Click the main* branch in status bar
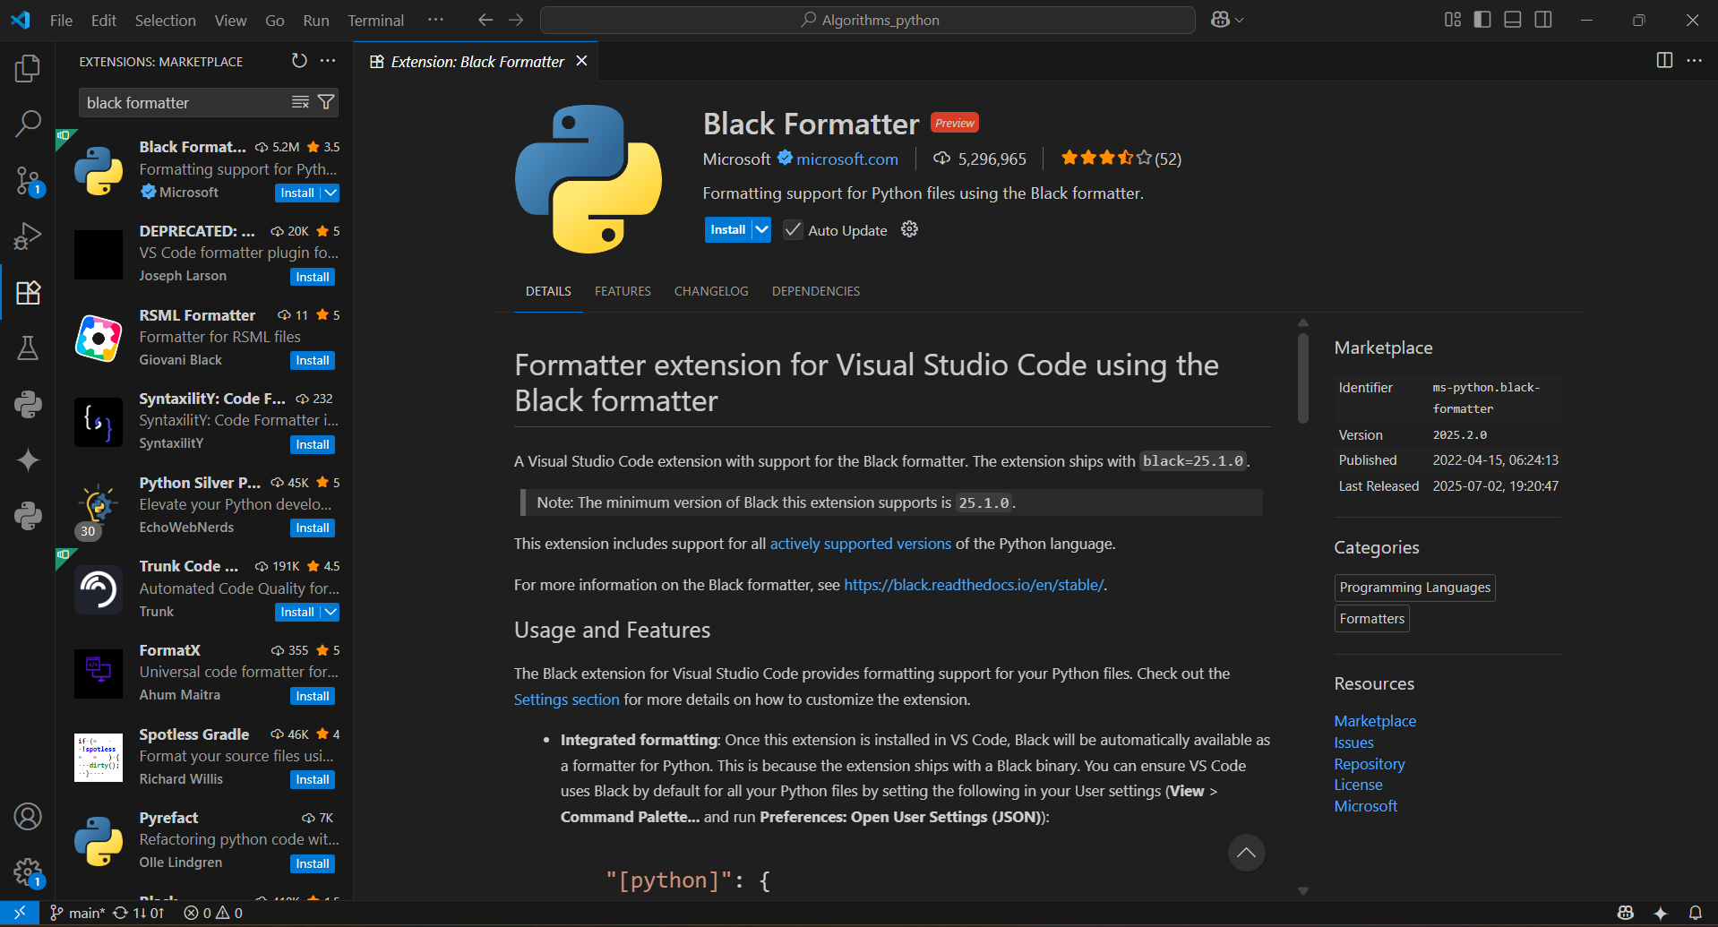This screenshot has width=1718, height=927. coord(77,913)
